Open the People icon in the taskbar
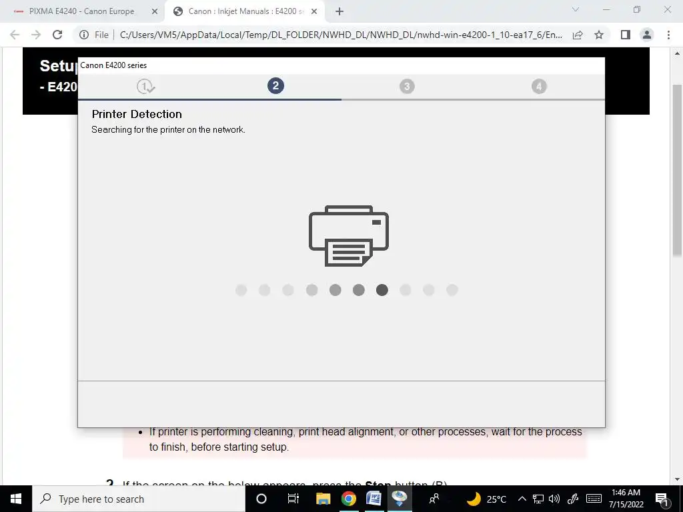Screen dimensions: 683x512 pos(434,499)
